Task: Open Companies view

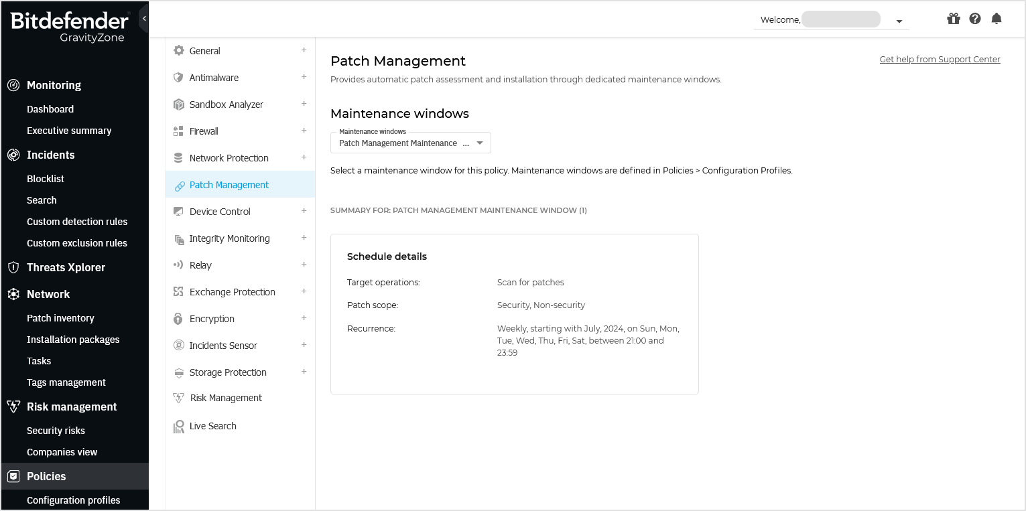Action: coord(62,452)
